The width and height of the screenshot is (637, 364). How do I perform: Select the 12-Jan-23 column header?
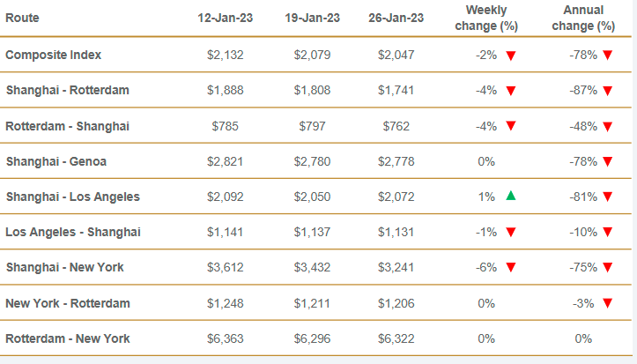pos(226,18)
